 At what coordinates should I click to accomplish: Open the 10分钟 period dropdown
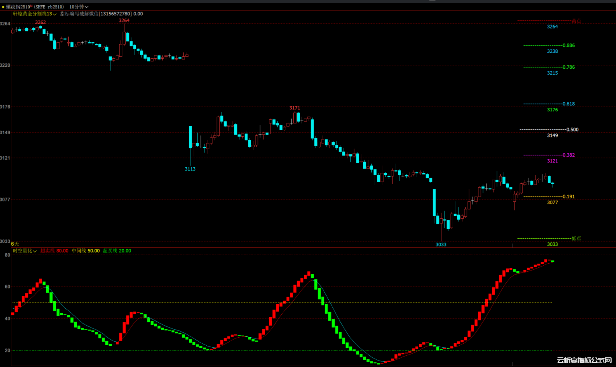pyautogui.click(x=79, y=7)
